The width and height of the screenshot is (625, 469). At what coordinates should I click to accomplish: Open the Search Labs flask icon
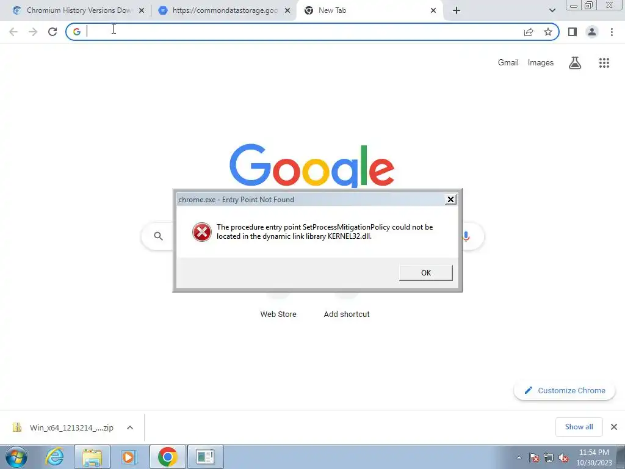point(575,63)
